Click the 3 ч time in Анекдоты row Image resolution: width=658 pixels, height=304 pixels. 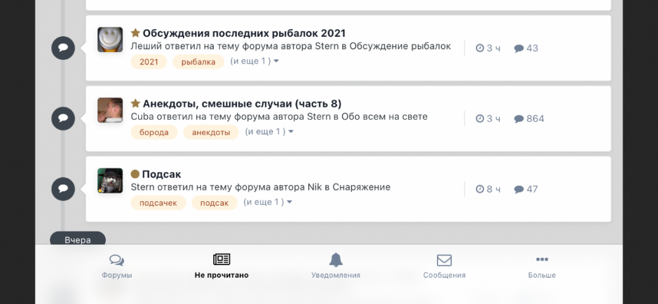coord(488,119)
